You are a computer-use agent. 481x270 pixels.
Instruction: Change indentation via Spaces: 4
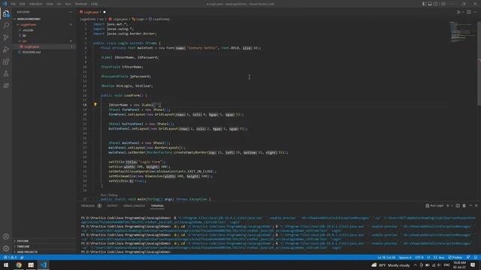point(405,257)
